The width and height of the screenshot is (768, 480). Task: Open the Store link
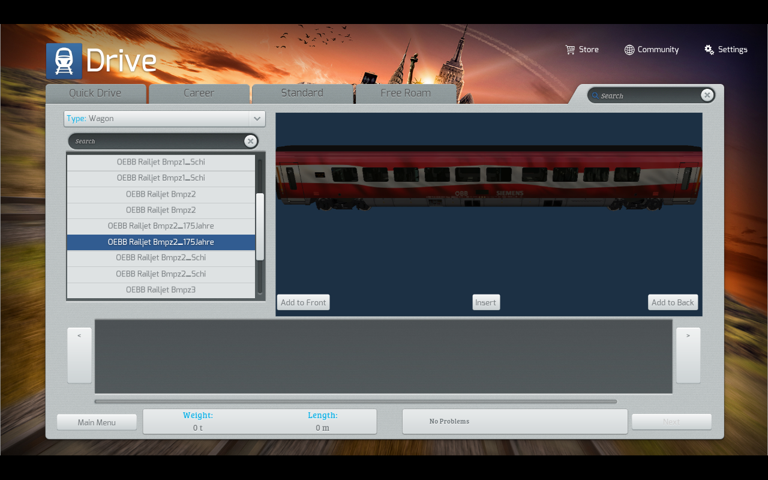(582, 50)
